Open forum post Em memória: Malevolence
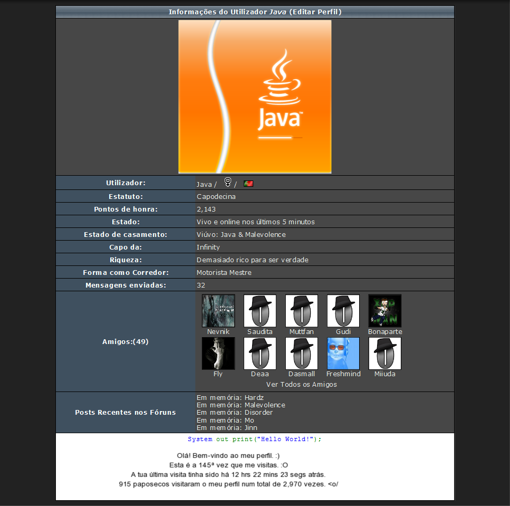Screen dimensions: 510x506 pos(240,405)
